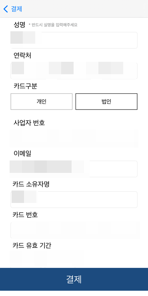Focus the 성명 name input field
Image resolution: width=148 pixels, height=296 pixels.
pos(74,40)
